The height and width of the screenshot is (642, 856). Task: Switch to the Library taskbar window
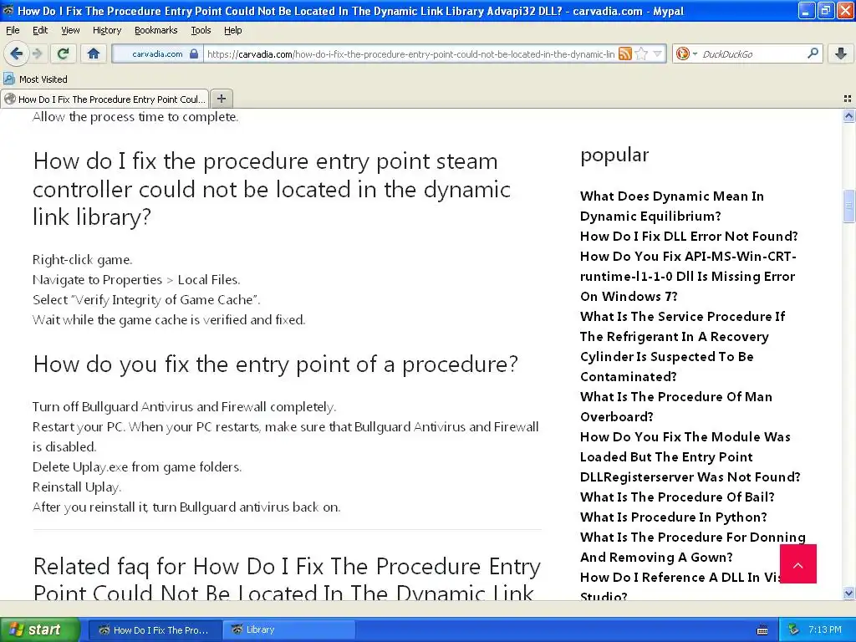point(288,629)
